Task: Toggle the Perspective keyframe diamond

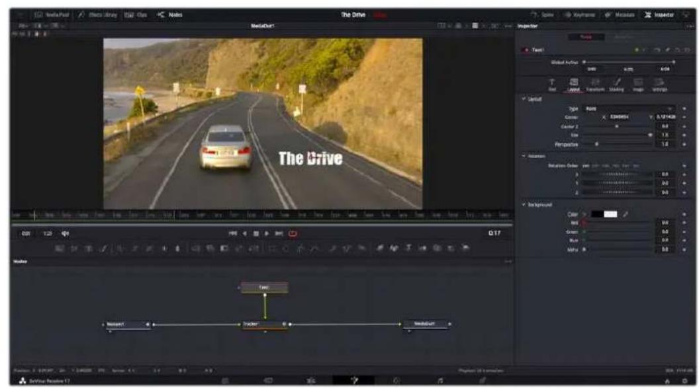Action: click(684, 145)
